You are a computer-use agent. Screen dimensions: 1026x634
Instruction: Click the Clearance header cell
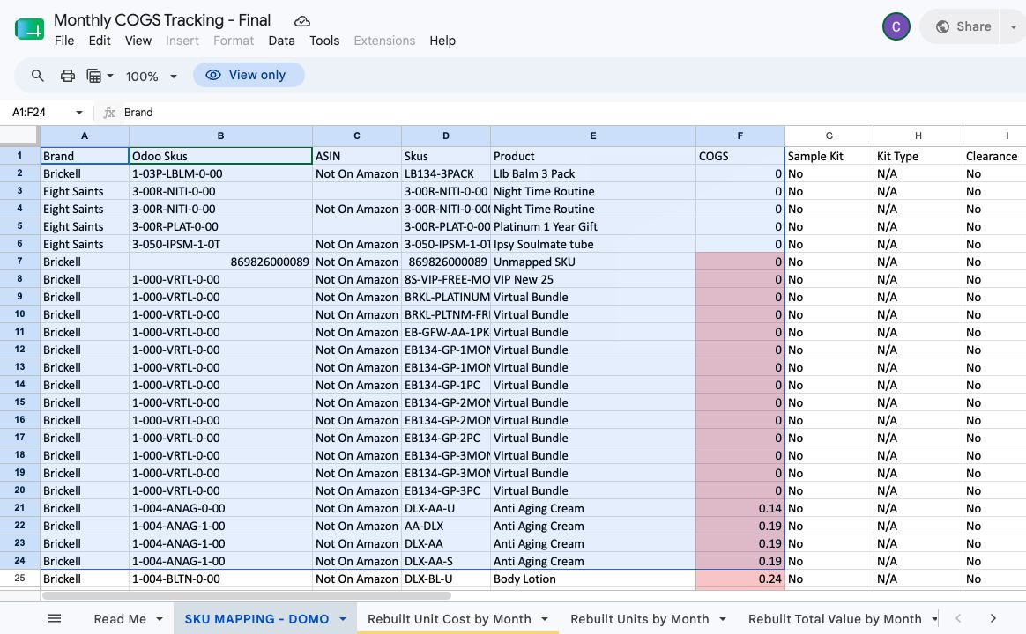[x=994, y=156]
